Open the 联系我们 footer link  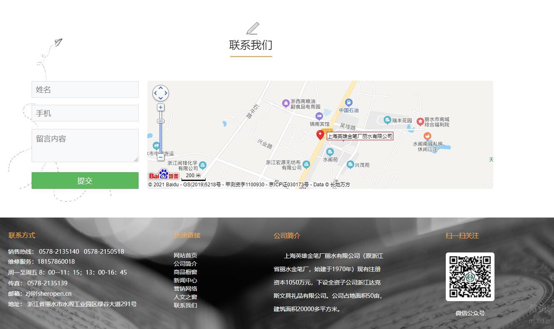point(185,305)
